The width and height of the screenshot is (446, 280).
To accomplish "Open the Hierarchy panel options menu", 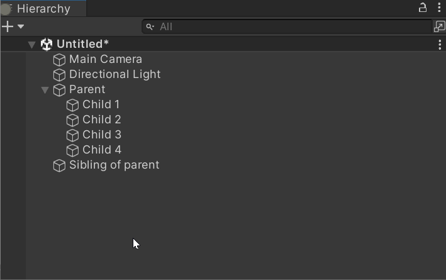I will [438, 8].
